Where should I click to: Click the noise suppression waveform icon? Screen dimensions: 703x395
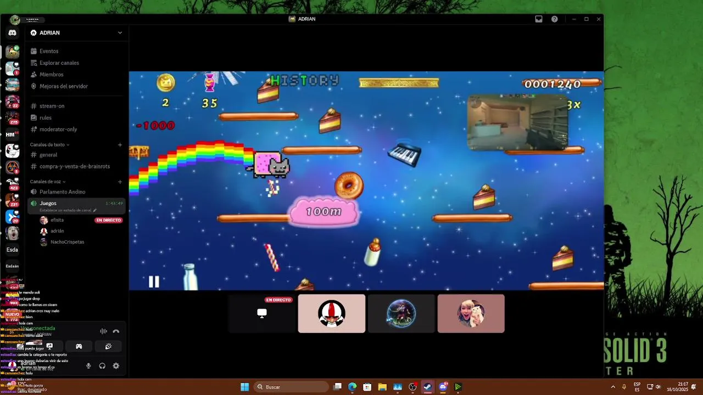(103, 331)
